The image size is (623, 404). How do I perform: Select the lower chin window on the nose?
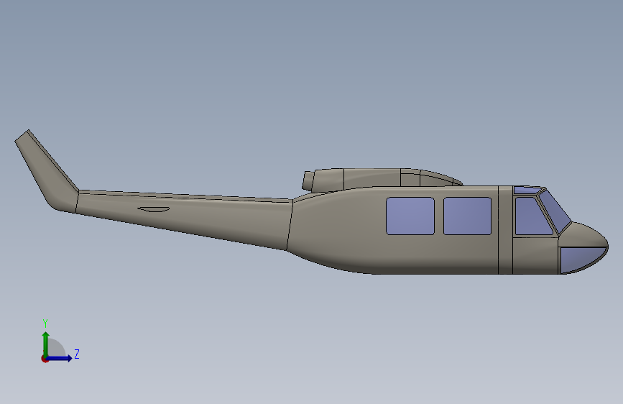pyautogui.click(x=579, y=259)
